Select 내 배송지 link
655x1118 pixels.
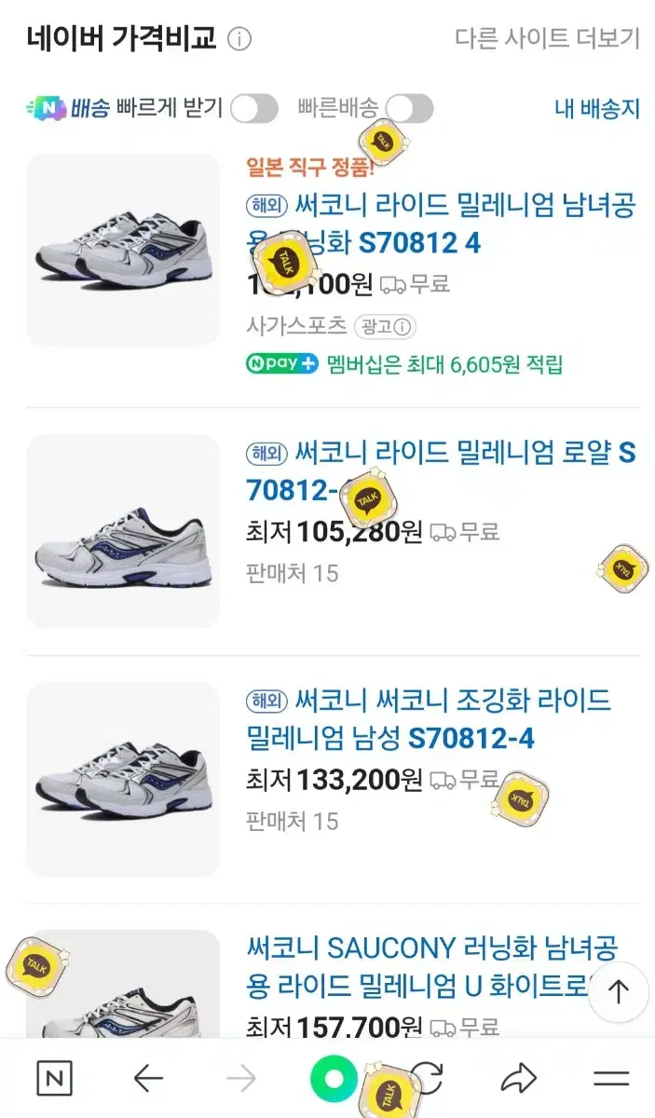pos(597,108)
